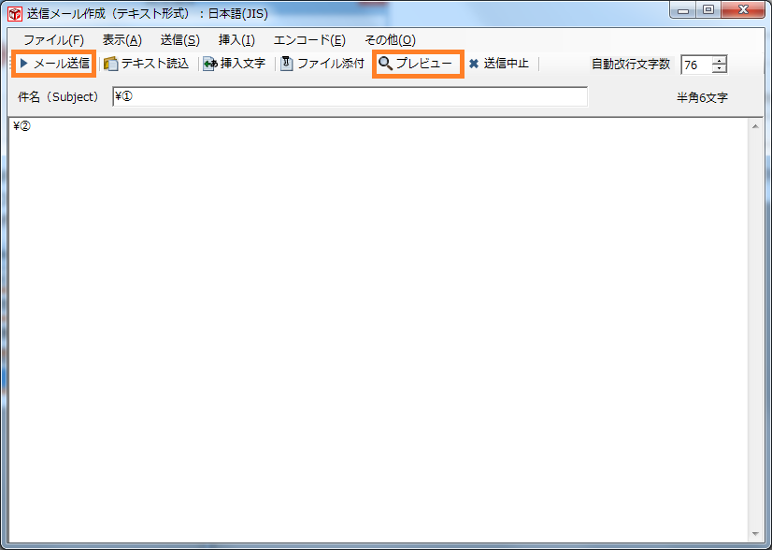Click the メール送信 play arrow icon

pos(23,63)
